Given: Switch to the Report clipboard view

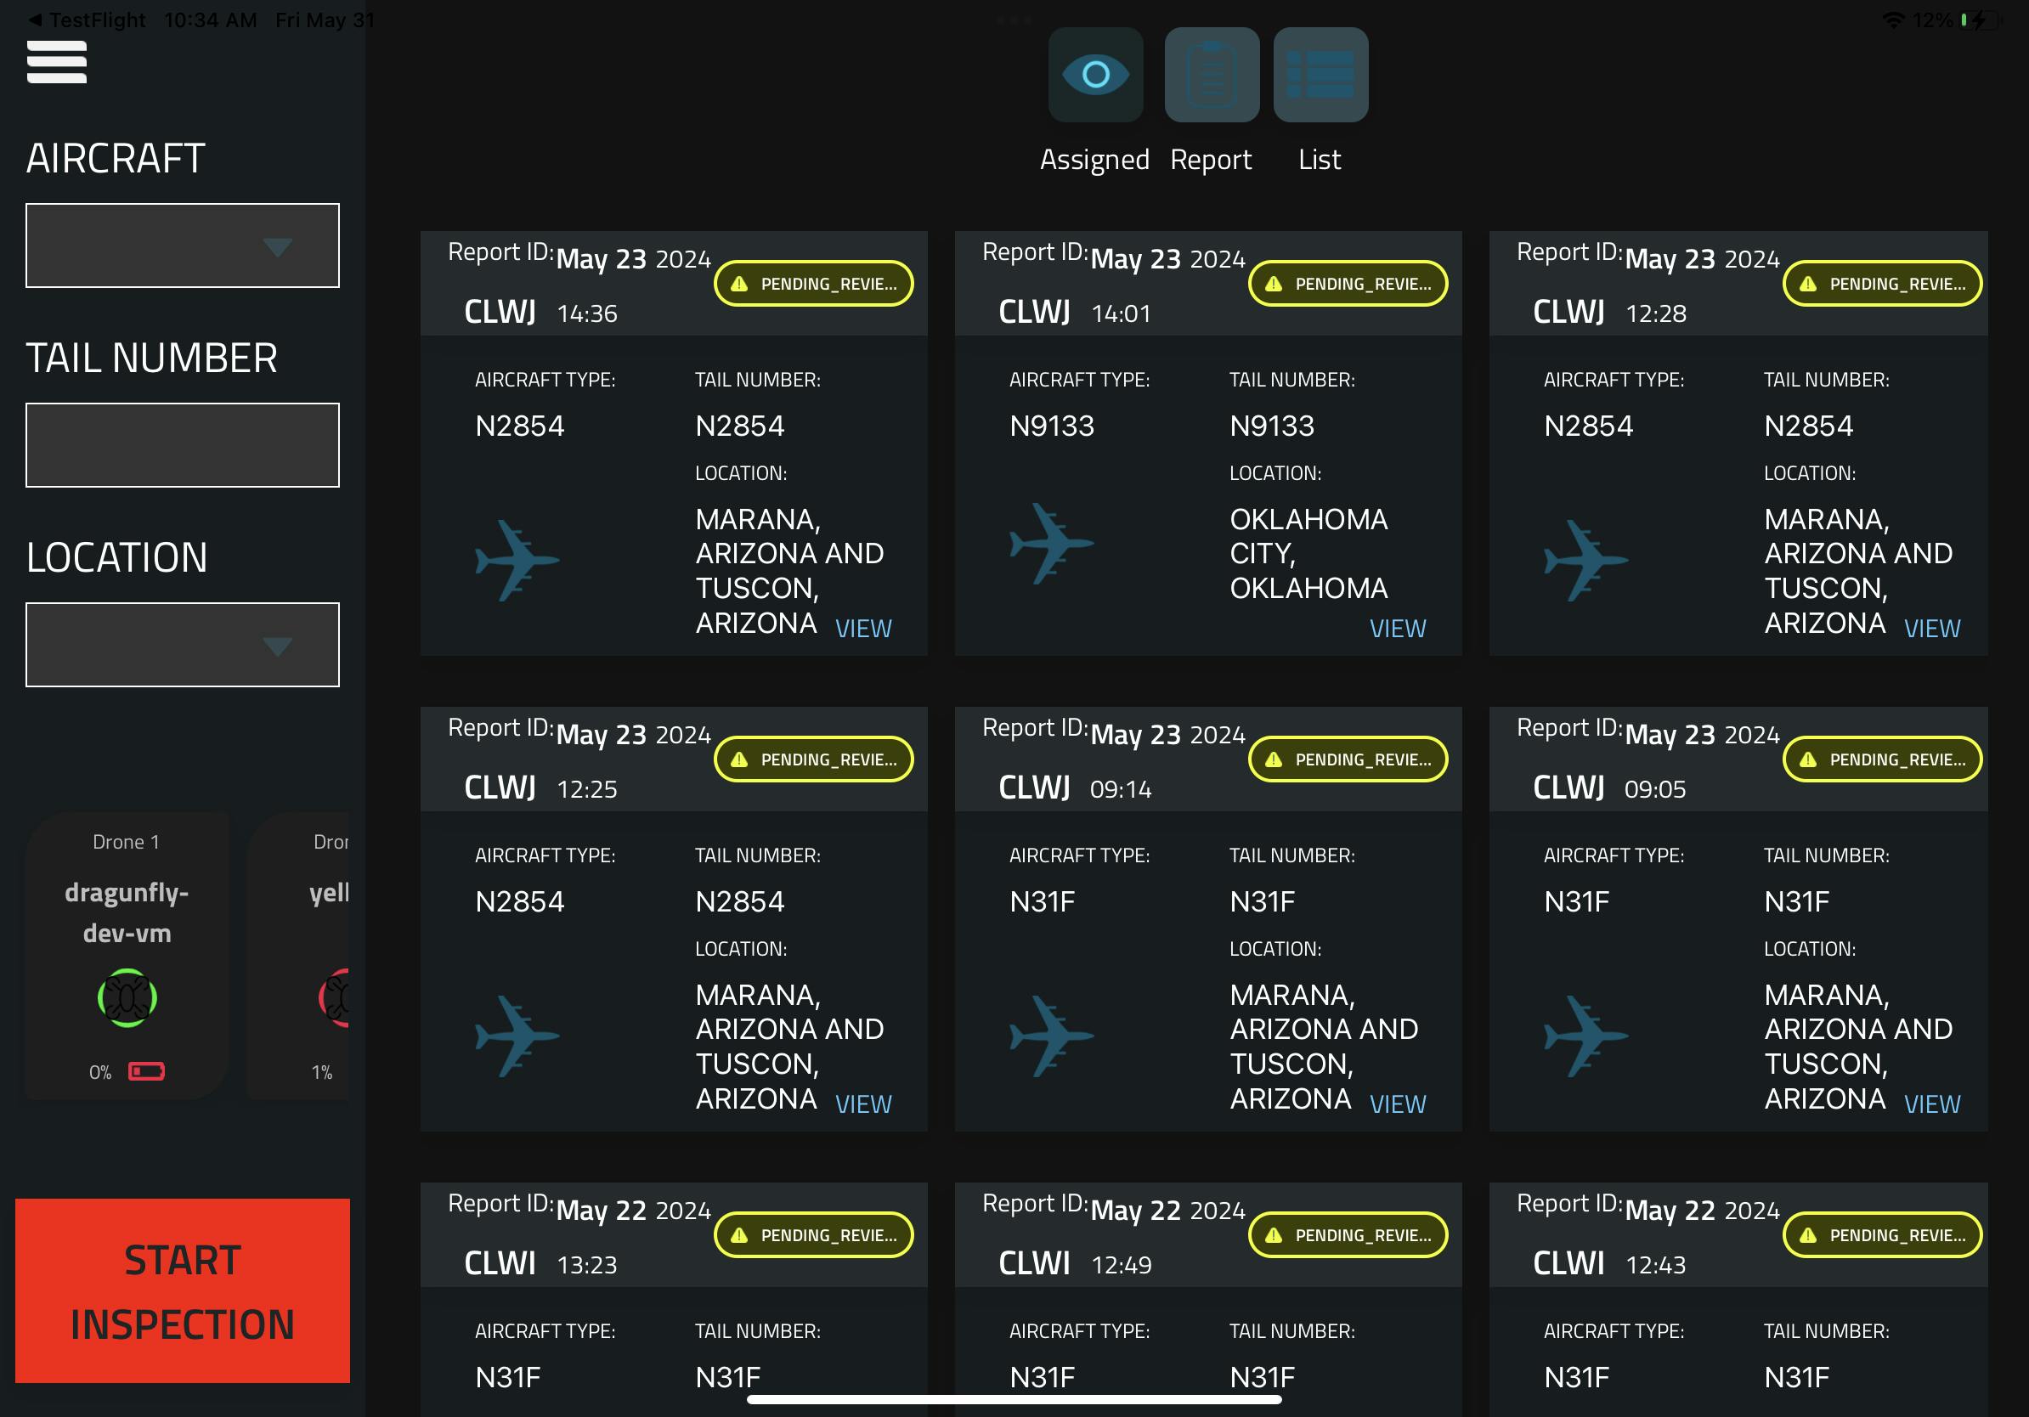Looking at the screenshot, I should pyautogui.click(x=1211, y=75).
